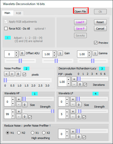
Task: Enable force ROI - Do All checkbox
Action: (x=6, y=29)
